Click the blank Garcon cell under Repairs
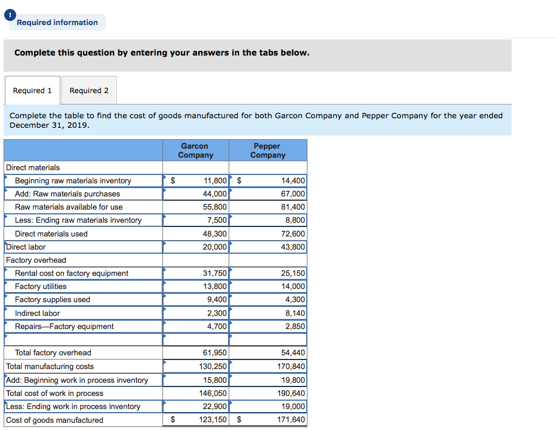Image resolution: width=557 pixels, height=430 pixels. coord(196,339)
